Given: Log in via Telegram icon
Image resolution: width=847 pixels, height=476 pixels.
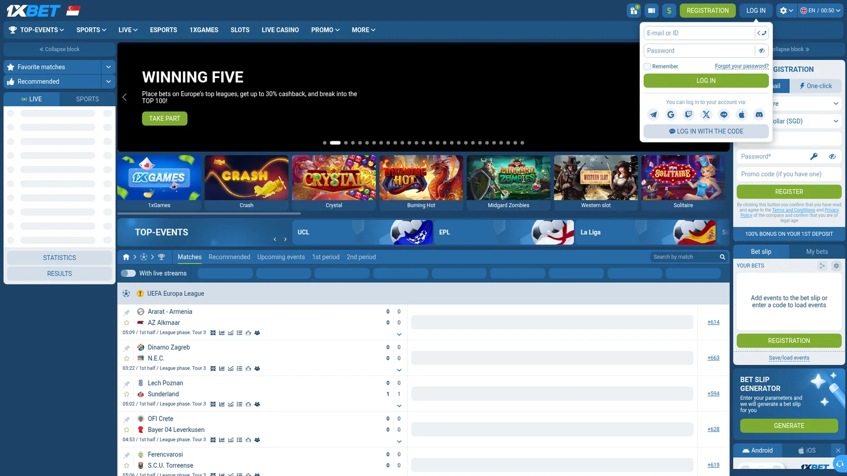Looking at the screenshot, I should [x=653, y=115].
